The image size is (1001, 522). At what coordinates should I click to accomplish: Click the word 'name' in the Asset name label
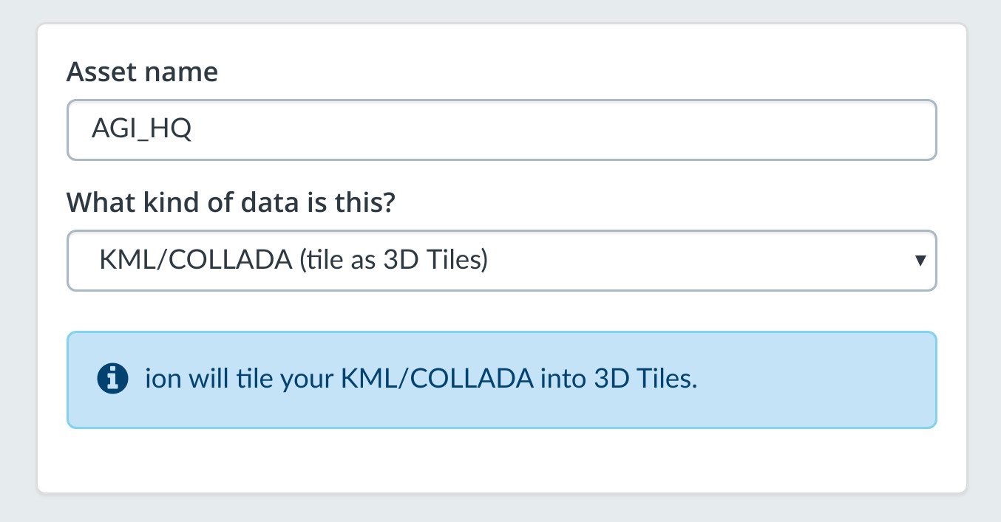185,72
